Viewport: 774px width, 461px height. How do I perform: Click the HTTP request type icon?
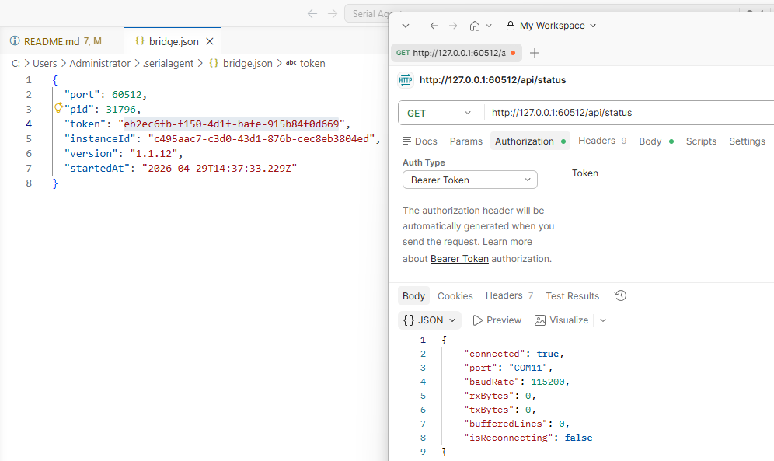(x=406, y=80)
